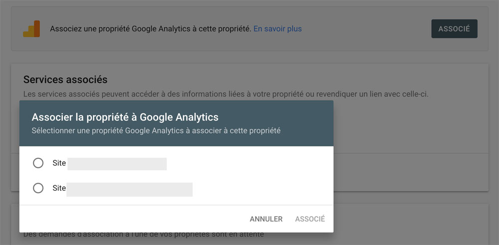The image size is (499, 245).
Task: Click the Google Analytics bar chart logo
Action: pos(31,28)
